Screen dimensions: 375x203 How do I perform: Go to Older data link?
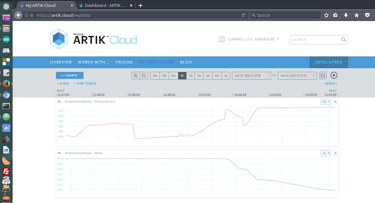tap(63, 84)
